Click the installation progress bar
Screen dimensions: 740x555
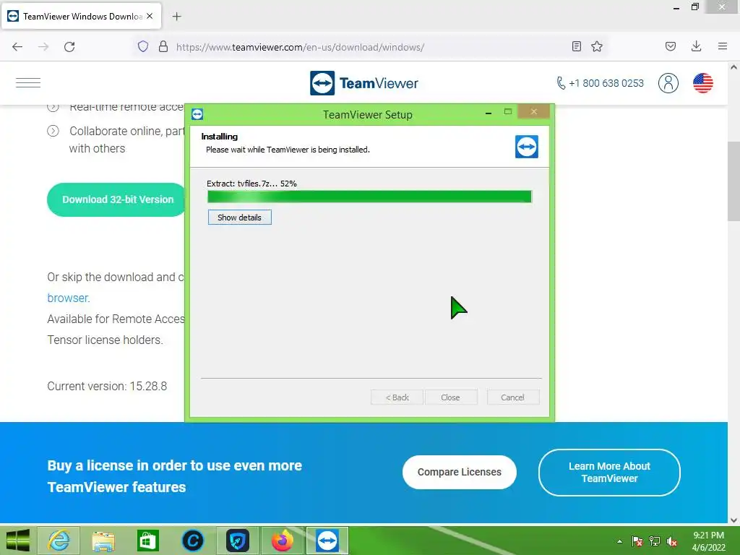(x=369, y=197)
